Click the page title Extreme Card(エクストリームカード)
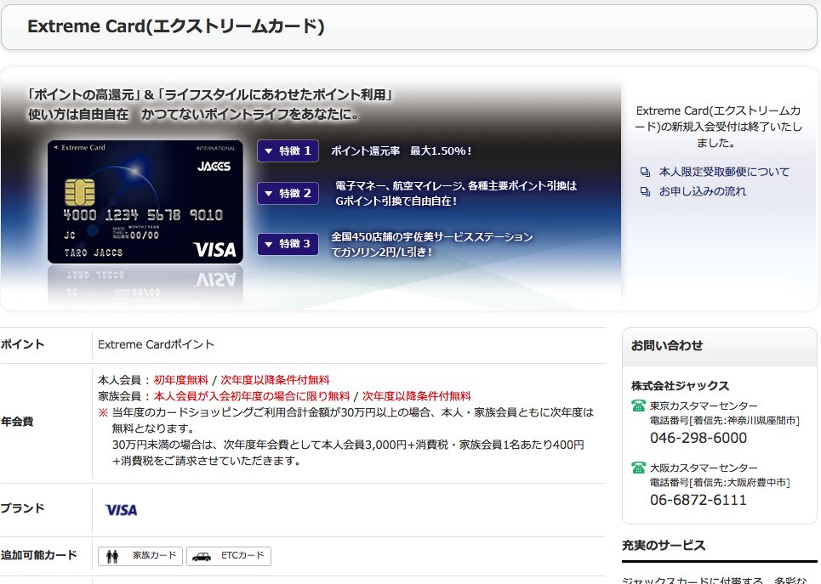821x584 pixels. pos(176,26)
